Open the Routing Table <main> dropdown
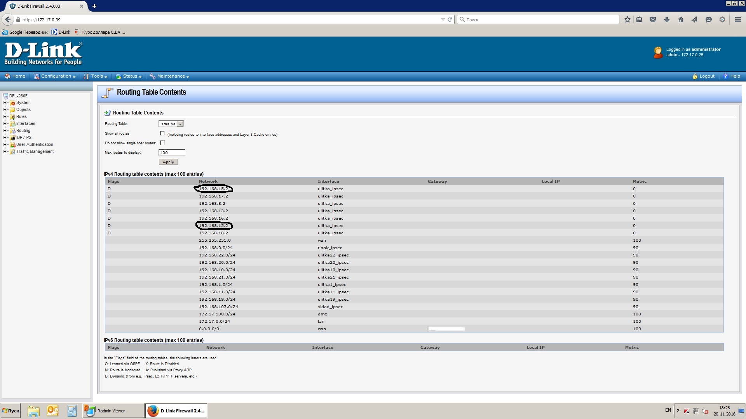This screenshot has width=746, height=419. (171, 124)
